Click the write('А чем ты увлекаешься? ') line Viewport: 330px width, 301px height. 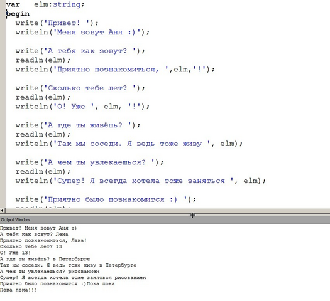coord(89,162)
